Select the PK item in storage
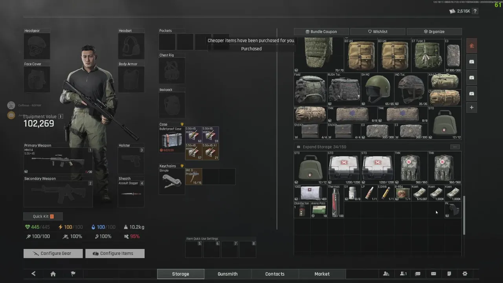The height and width of the screenshot is (283, 503). 453,210
